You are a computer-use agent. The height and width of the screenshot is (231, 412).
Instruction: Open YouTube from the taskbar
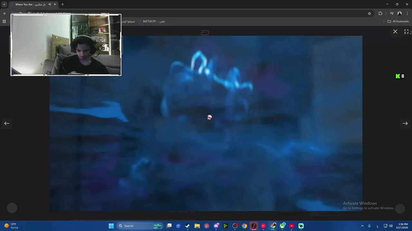point(292,226)
